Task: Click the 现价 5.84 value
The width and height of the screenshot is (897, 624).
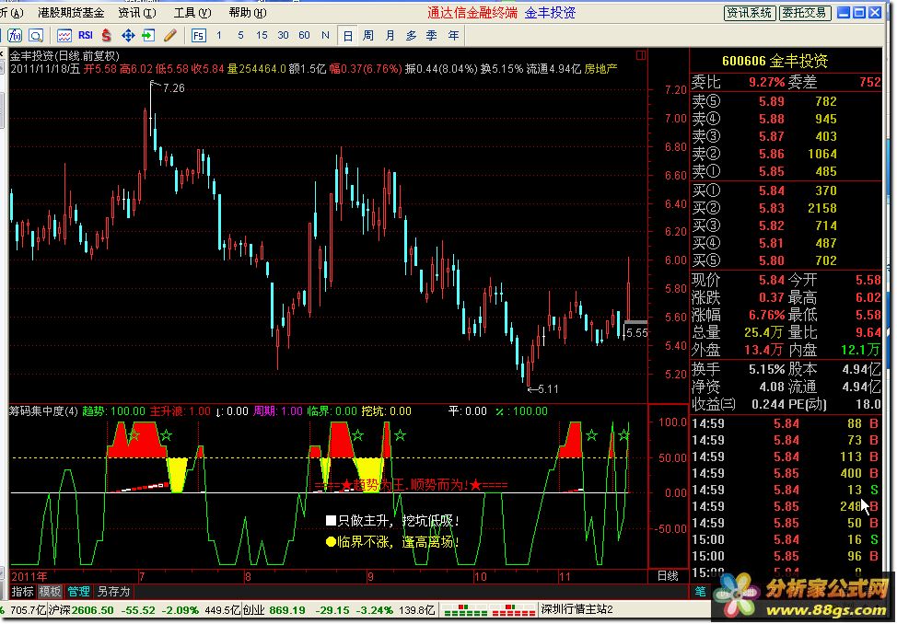Action: point(771,281)
